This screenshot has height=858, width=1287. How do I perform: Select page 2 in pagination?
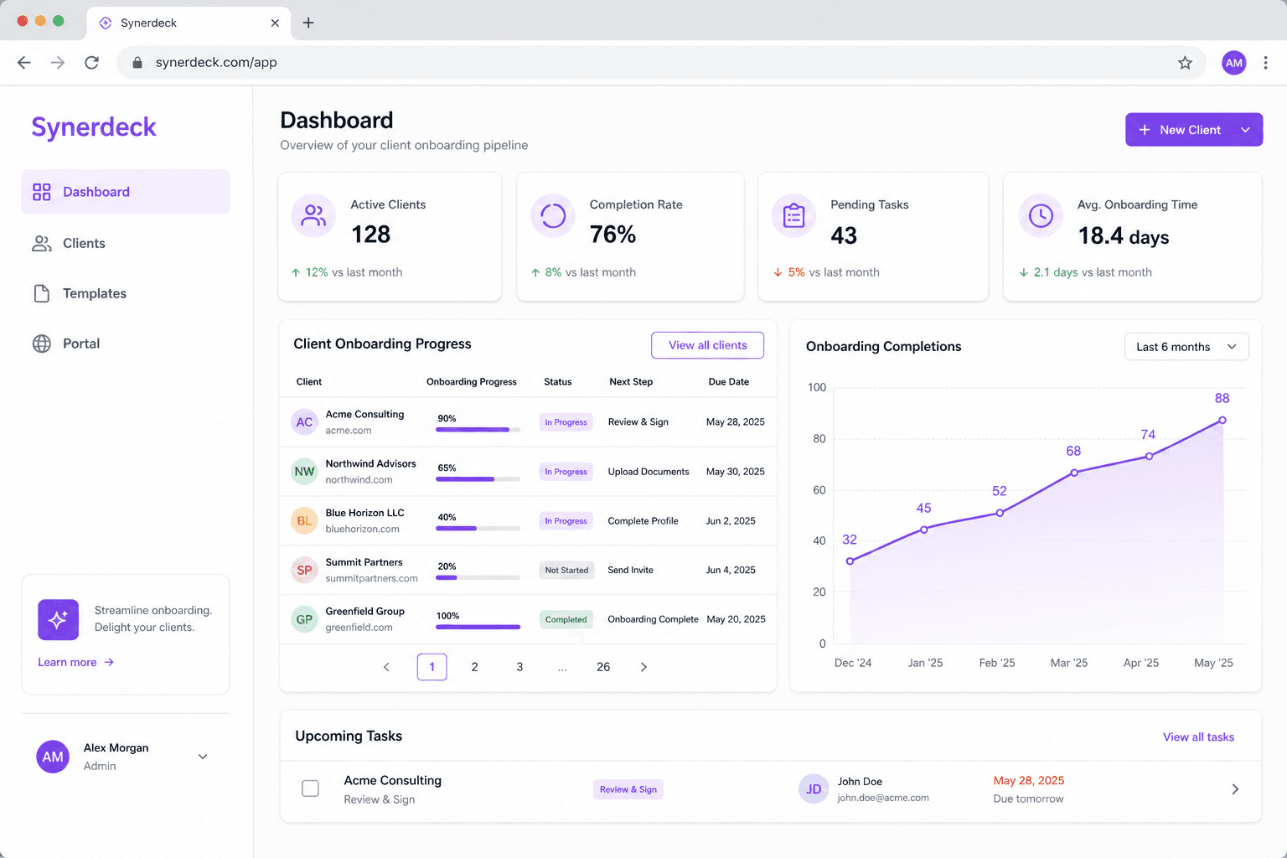475,667
